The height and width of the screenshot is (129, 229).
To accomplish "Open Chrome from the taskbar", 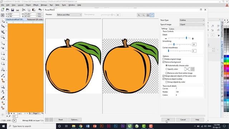I will [x=81, y=126].
